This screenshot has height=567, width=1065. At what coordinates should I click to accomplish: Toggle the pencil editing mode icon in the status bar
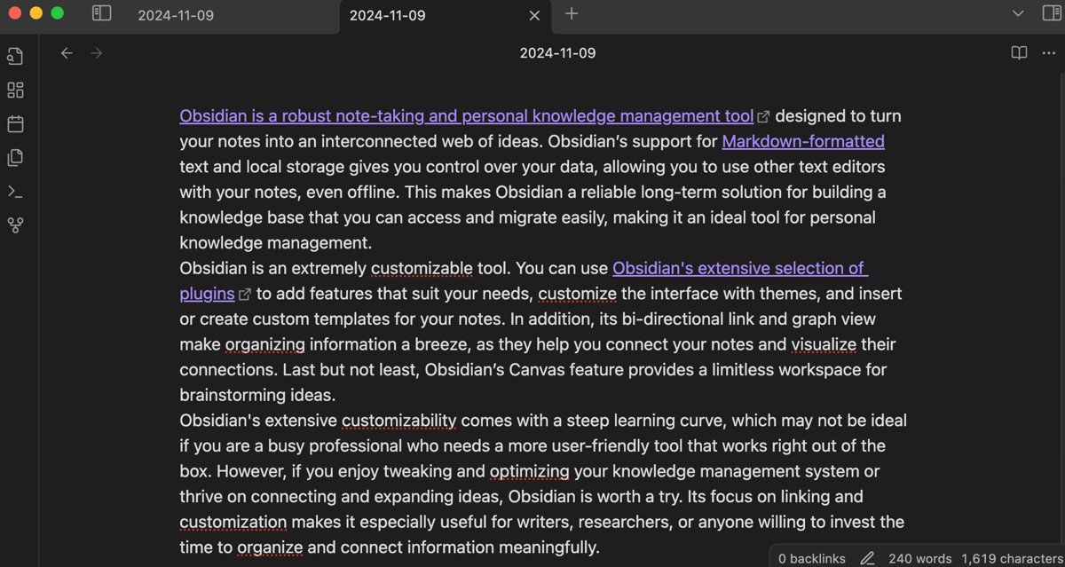point(867,558)
